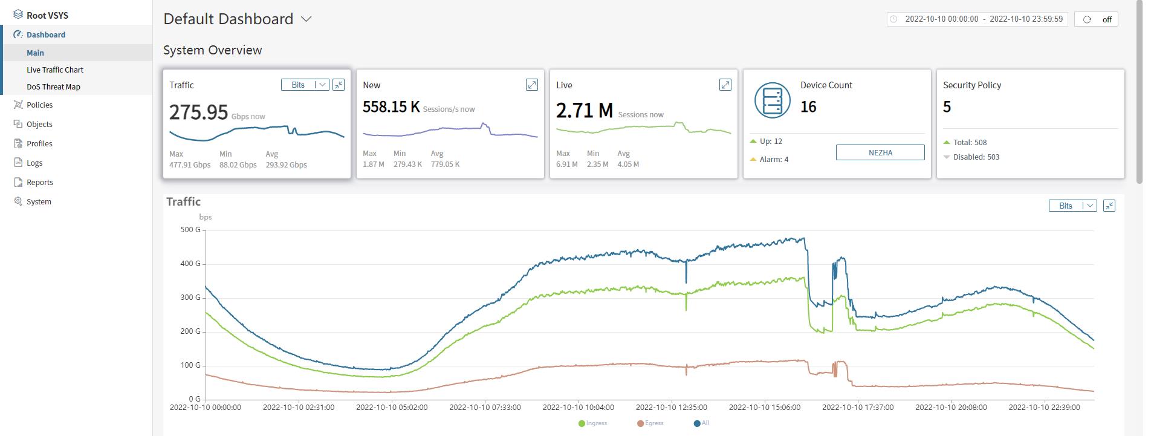The height and width of the screenshot is (436, 1151).
Task: Click the date range picker field
Action: [977, 19]
